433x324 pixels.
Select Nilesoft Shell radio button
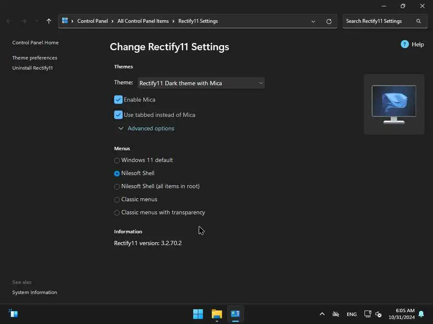point(117,173)
